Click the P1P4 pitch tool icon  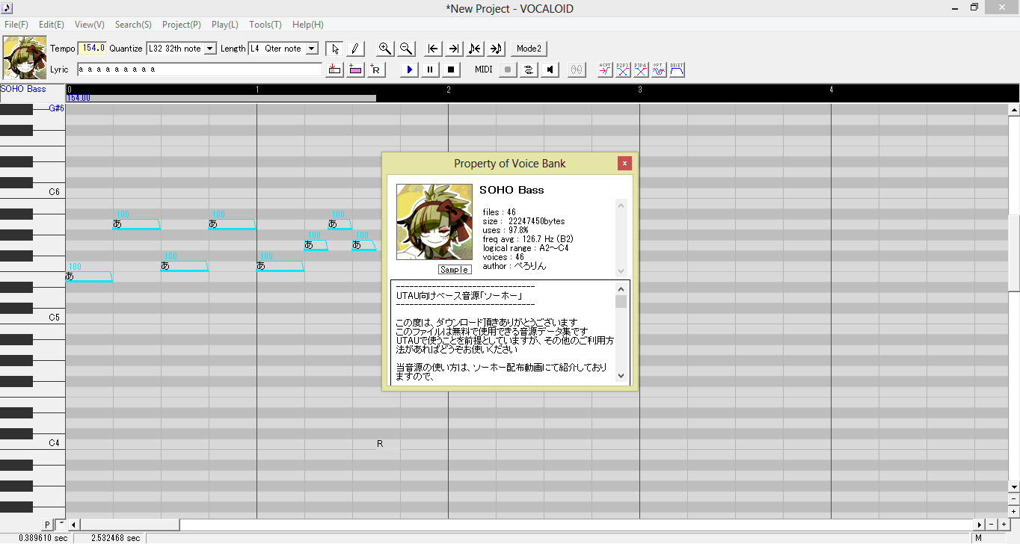coord(641,69)
